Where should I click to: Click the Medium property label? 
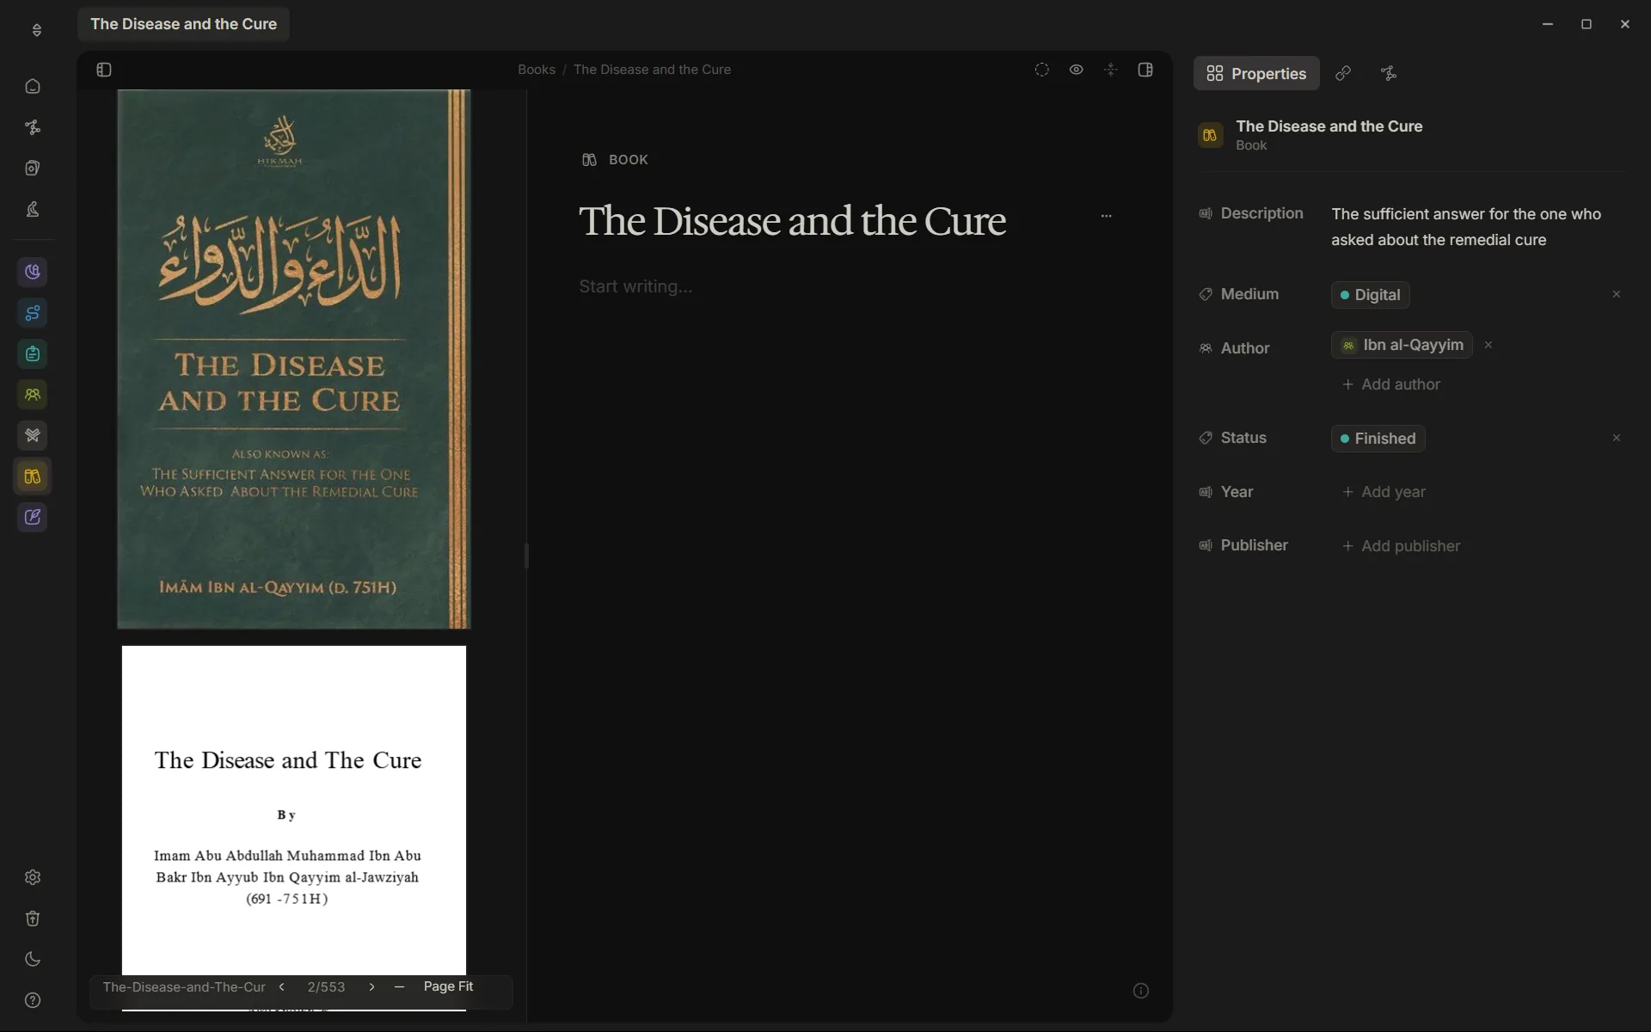coord(1249,294)
